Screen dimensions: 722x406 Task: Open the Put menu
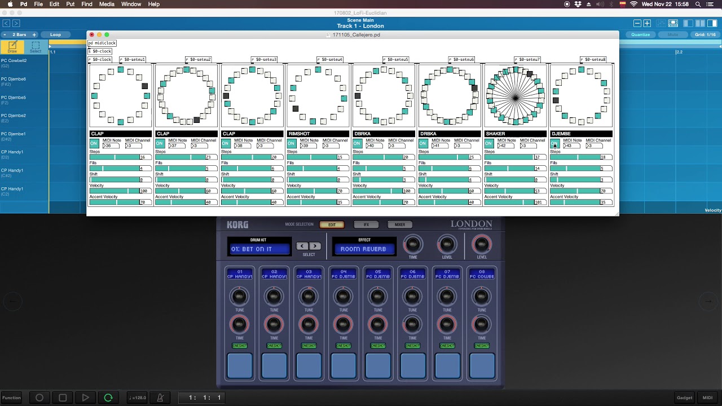click(x=71, y=4)
